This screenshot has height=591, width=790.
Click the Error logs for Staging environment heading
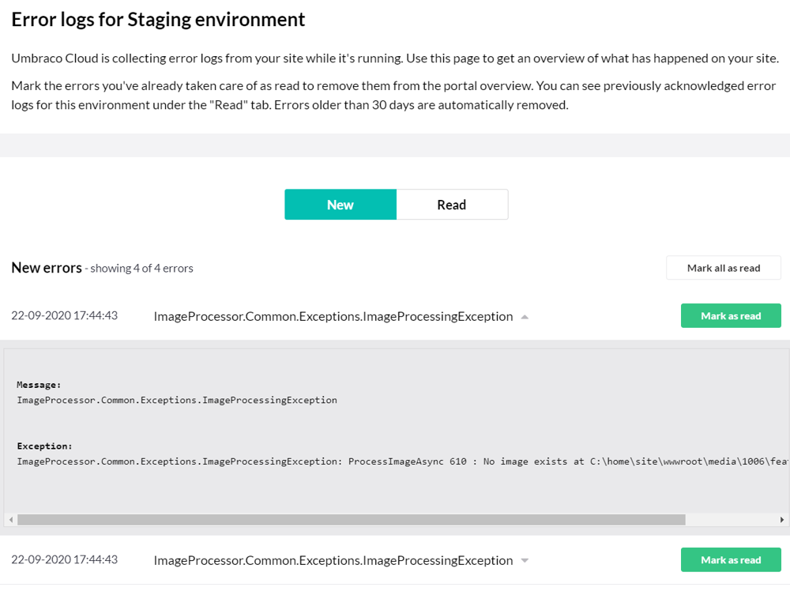[x=158, y=20]
